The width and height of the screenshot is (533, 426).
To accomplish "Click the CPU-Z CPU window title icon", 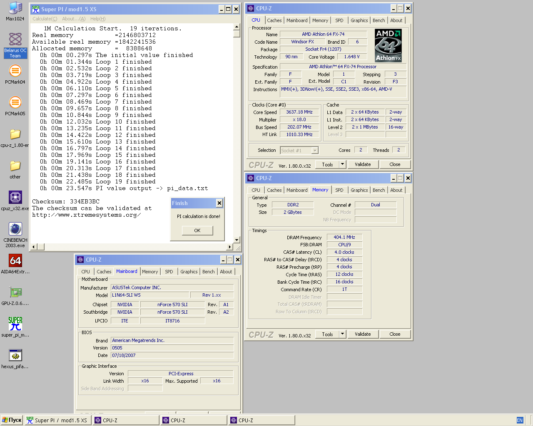I will pyautogui.click(x=251, y=8).
